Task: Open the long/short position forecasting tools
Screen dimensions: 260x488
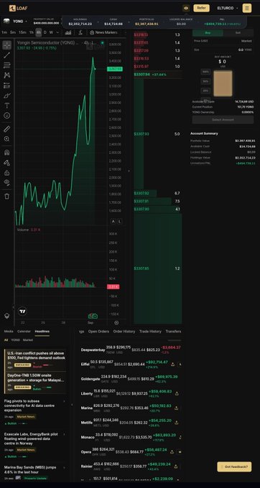Action: pos(7,85)
